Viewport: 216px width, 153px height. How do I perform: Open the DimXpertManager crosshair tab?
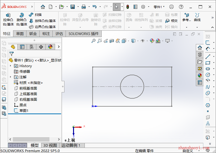[x=41, y=47]
